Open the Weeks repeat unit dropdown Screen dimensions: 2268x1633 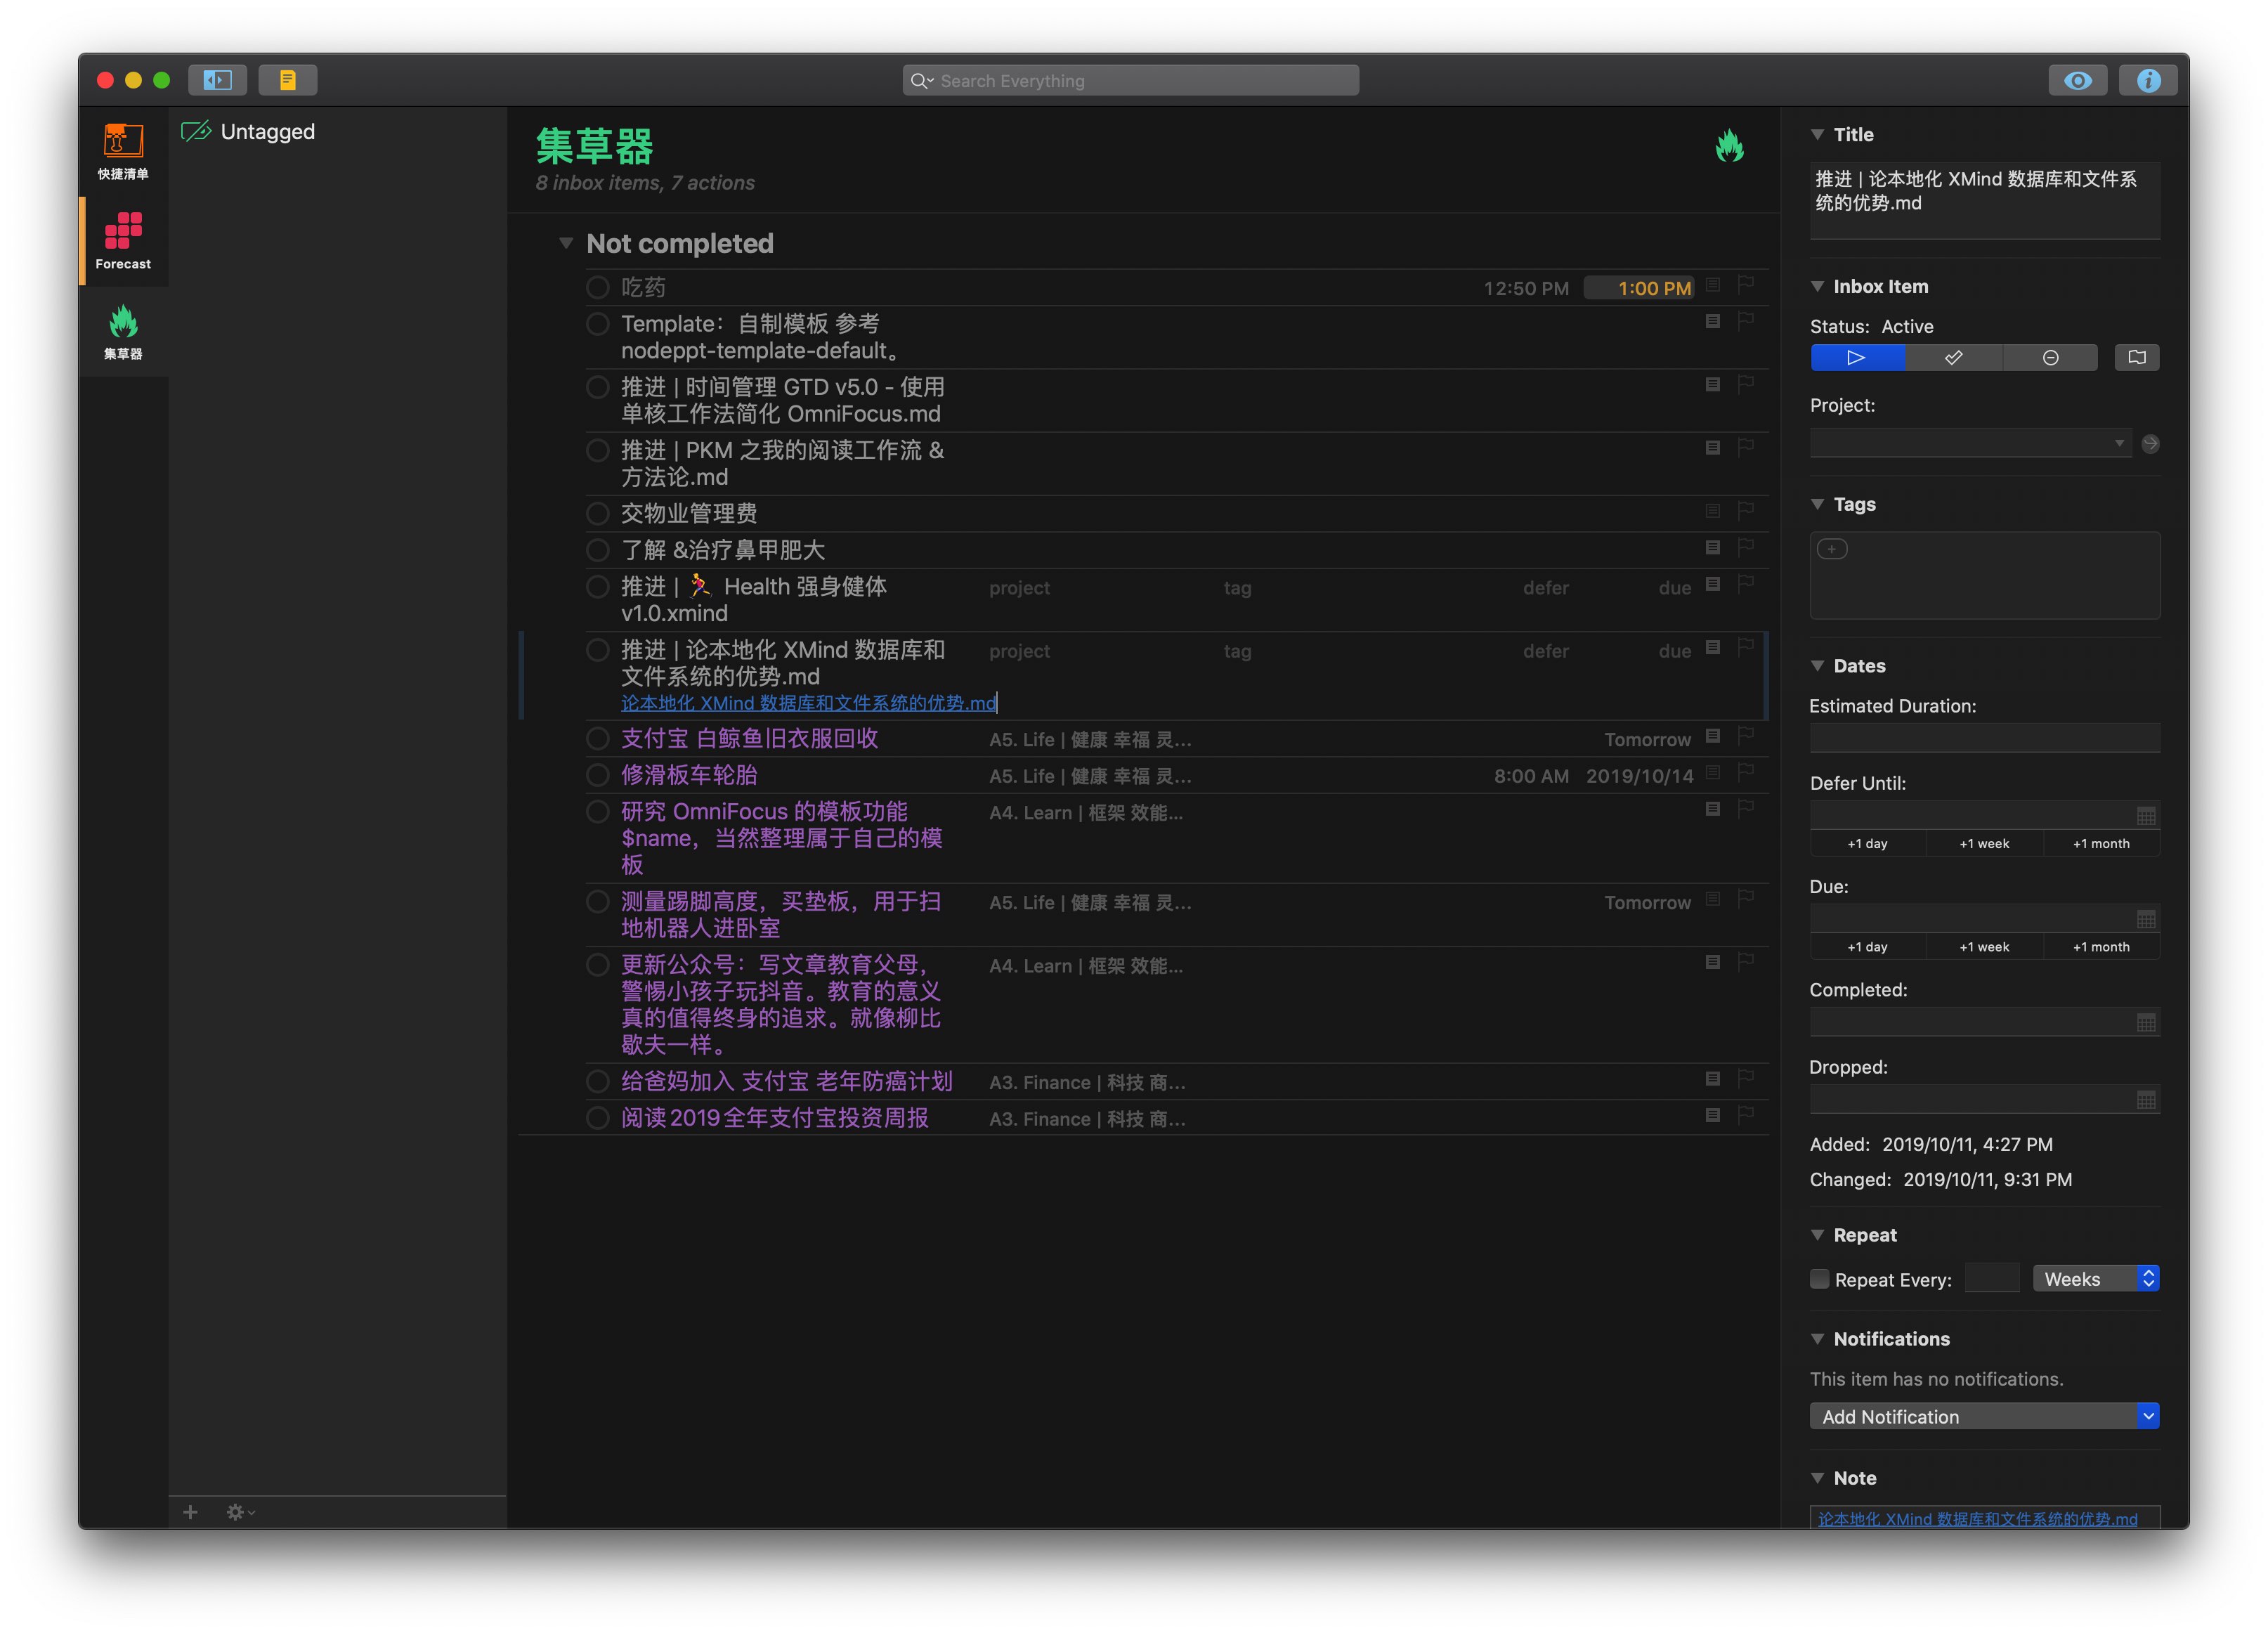click(2096, 1279)
